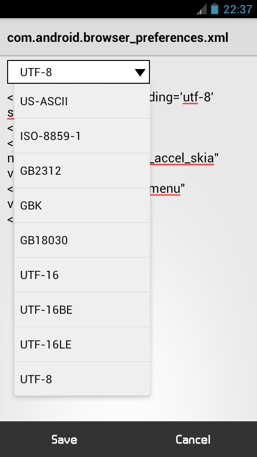Click the underlined utf in the XML header

190,98
